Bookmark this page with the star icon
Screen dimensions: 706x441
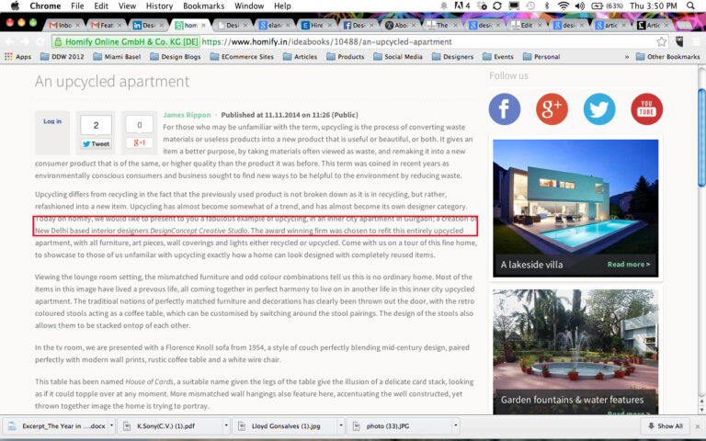(x=662, y=42)
